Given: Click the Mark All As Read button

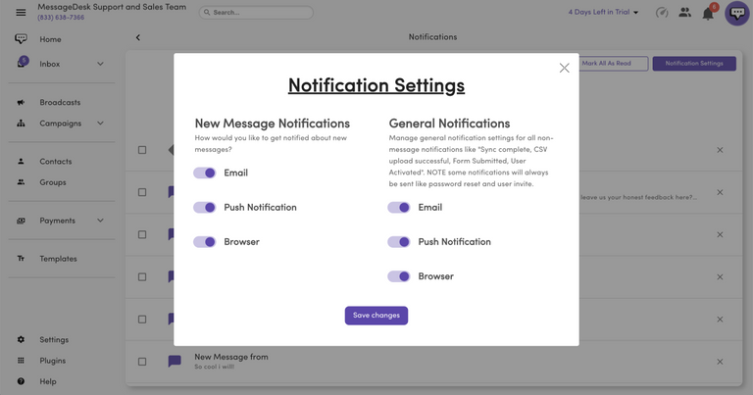Looking at the screenshot, I should coord(607,64).
